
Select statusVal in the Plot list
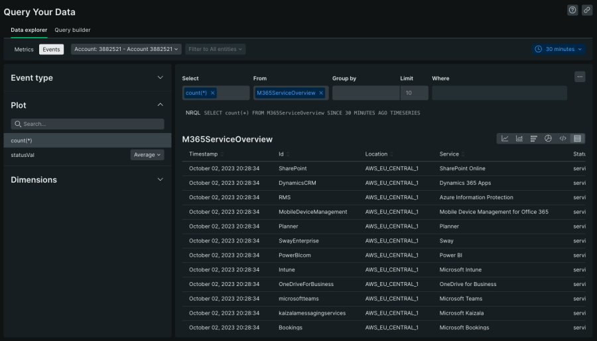[23, 155]
